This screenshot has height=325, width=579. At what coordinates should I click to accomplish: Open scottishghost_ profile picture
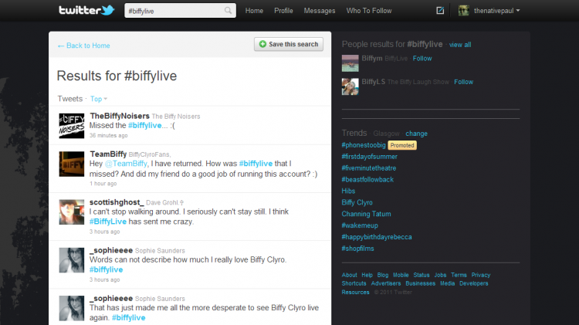point(72,212)
